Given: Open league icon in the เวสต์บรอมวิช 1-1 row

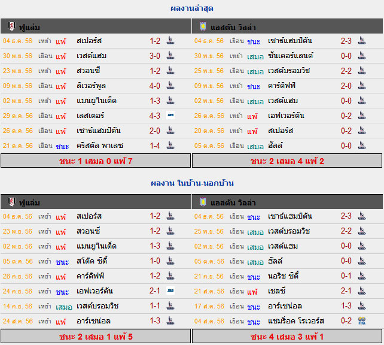Looking at the screenshot, I should tap(170, 305).
